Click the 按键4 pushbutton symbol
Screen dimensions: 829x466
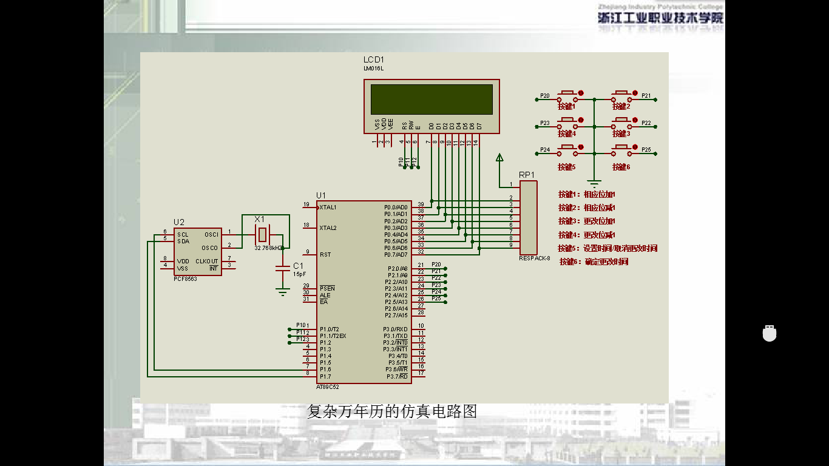pos(567,123)
